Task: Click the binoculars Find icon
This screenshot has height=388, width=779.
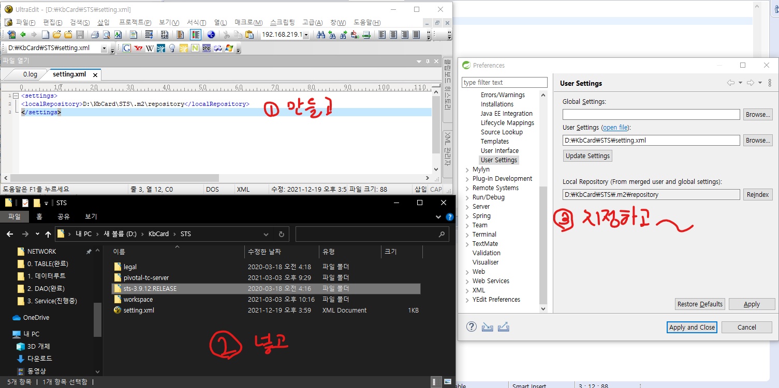Action: point(321,35)
